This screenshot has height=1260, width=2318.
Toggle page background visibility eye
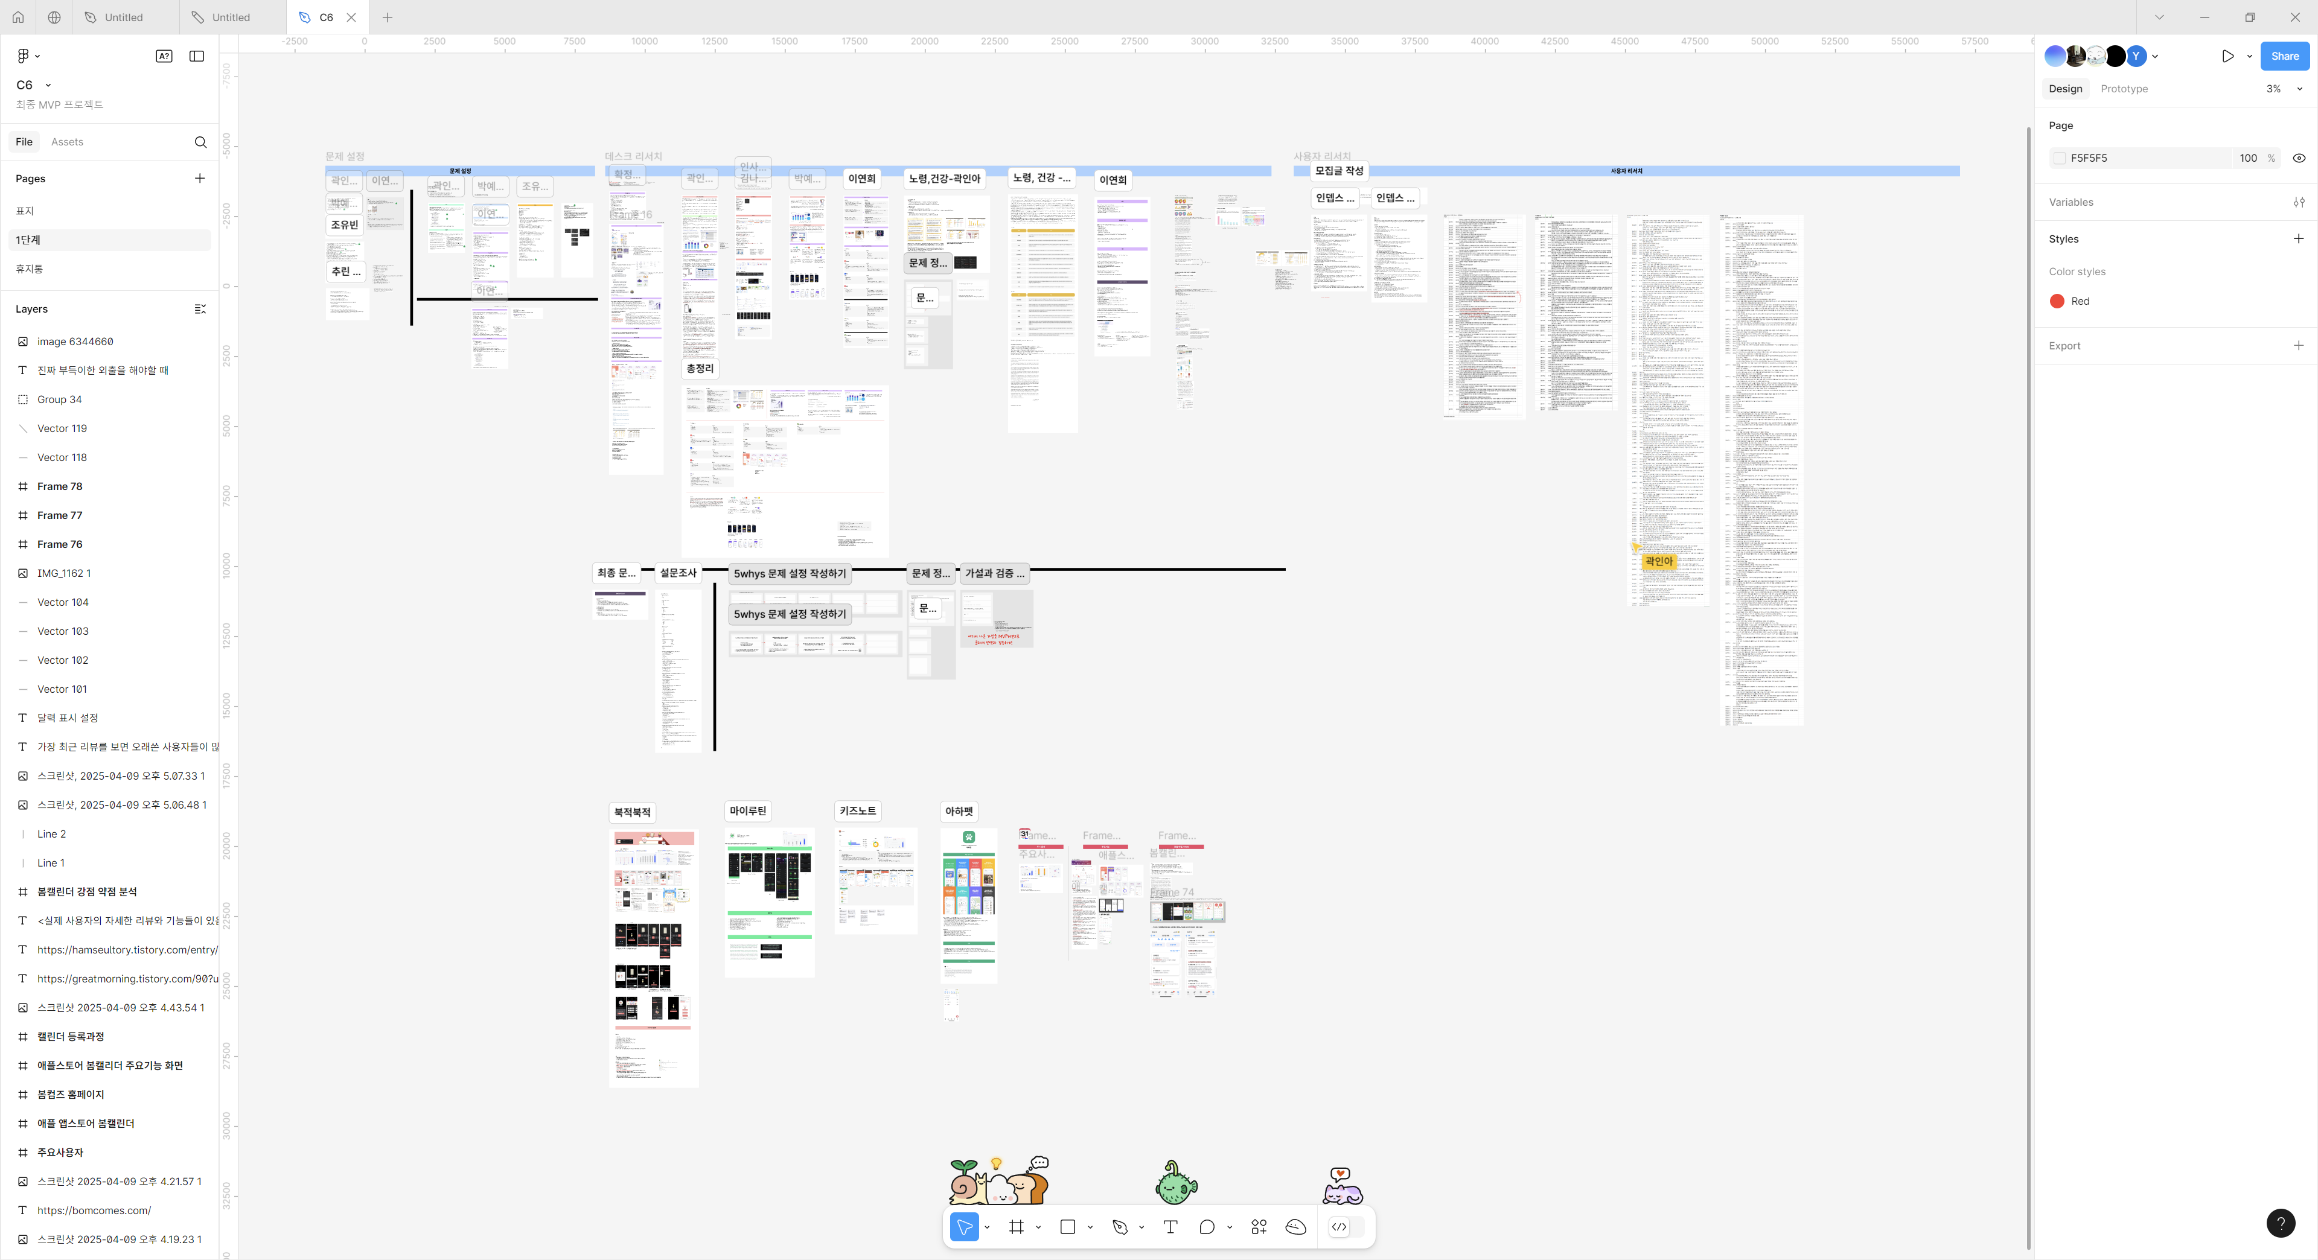[2298, 158]
